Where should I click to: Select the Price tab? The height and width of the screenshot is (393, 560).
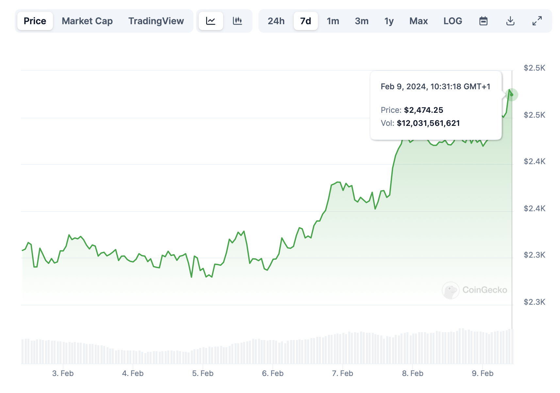click(x=35, y=21)
